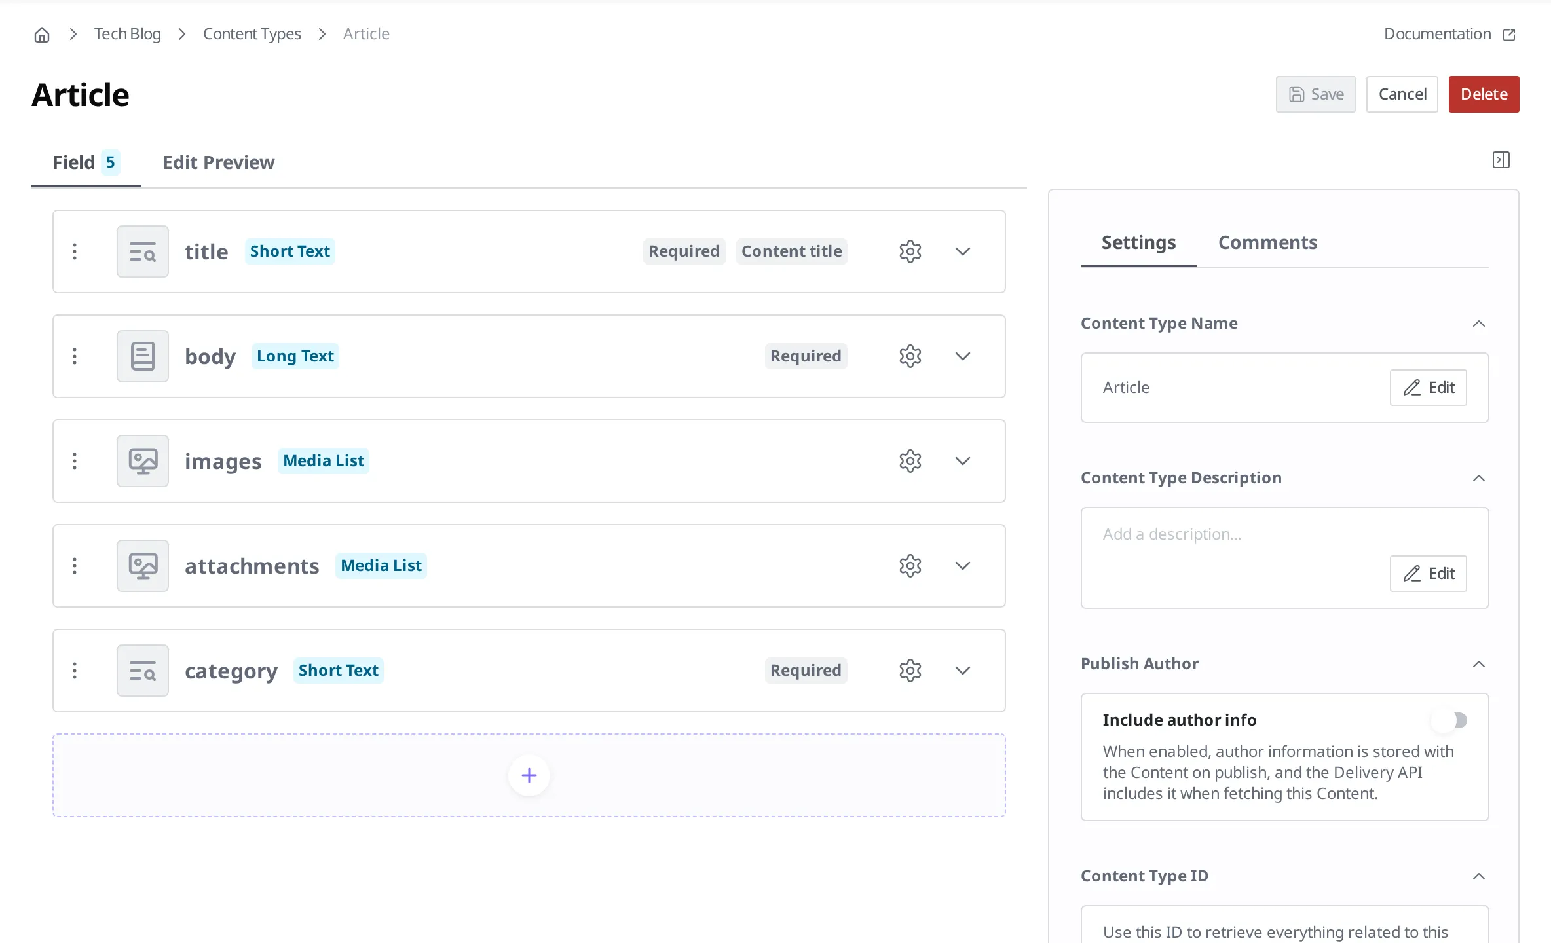Go to home via breadcrumb house icon

click(42, 35)
